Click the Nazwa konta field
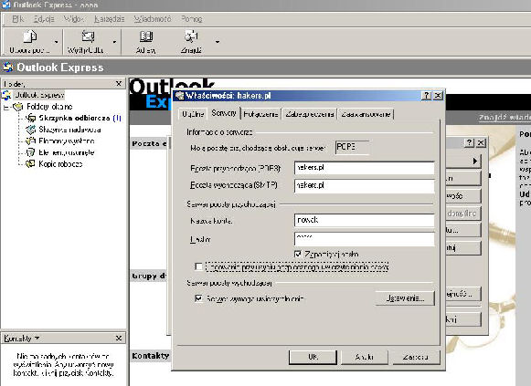 pos(365,221)
